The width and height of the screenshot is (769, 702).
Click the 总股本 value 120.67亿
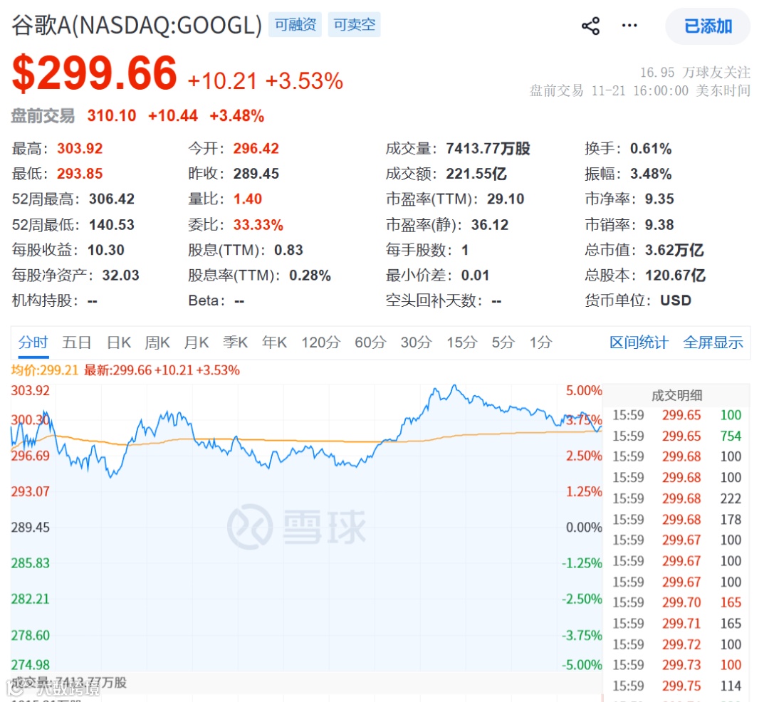click(x=675, y=275)
